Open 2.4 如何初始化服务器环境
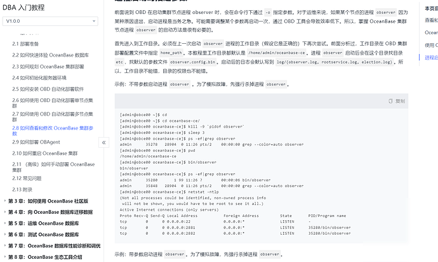The image size is (438, 262). tap(39, 78)
